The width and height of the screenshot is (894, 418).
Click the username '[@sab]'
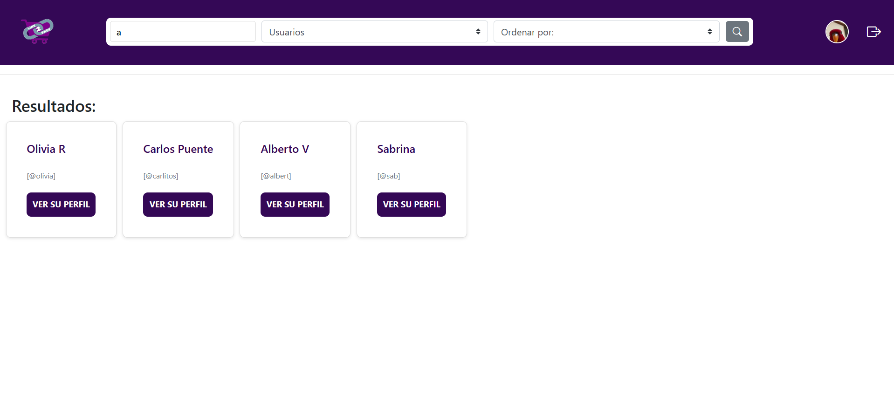pos(389,176)
